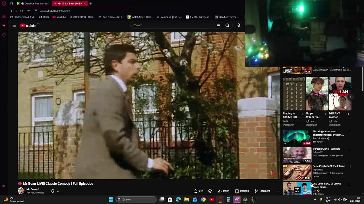Open a new browser tab with plus
This screenshot has height=204, width=364.
click(x=90, y=3)
